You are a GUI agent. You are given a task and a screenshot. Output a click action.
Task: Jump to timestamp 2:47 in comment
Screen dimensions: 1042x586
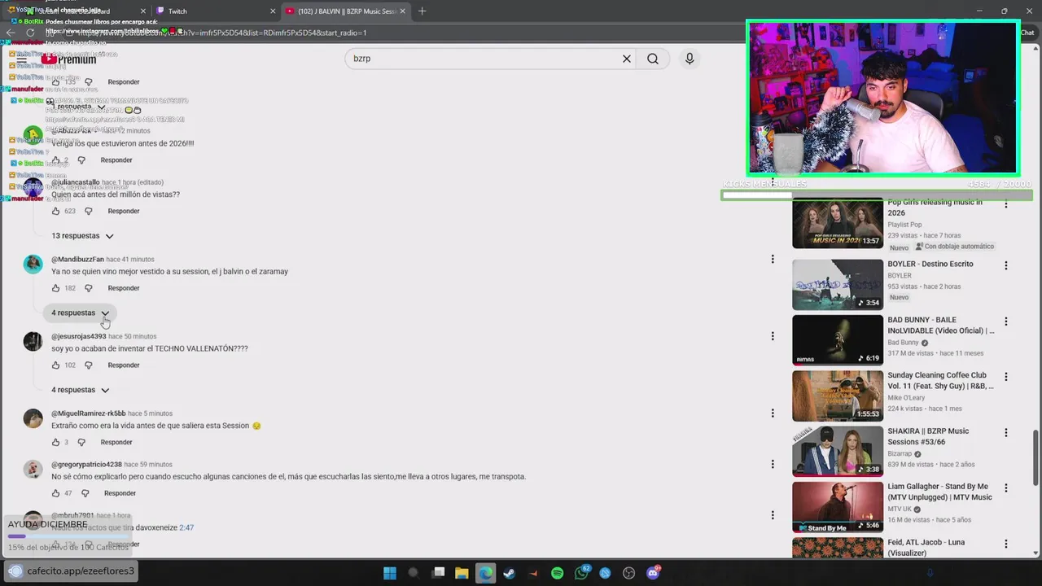(x=186, y=527)
